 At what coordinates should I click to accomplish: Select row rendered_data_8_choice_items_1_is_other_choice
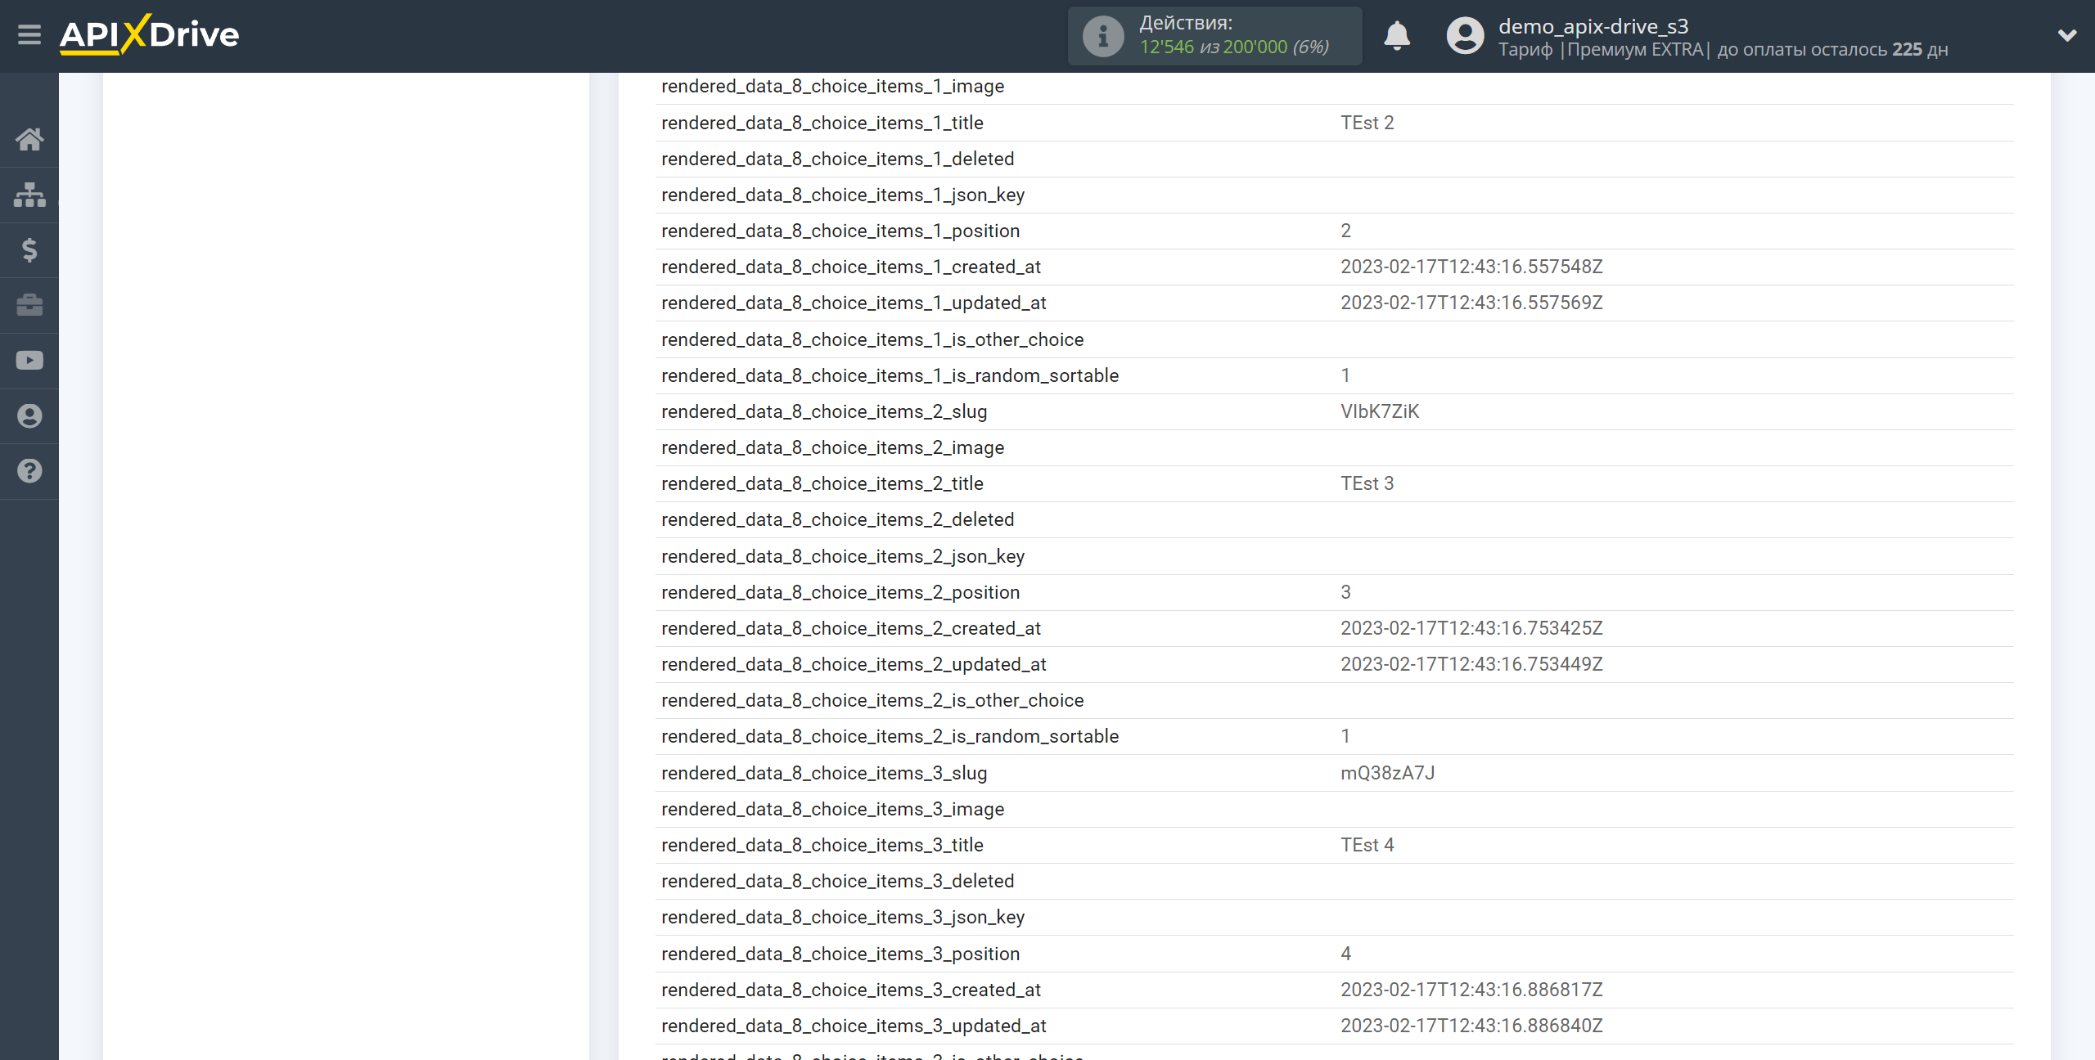pyautogui.click(x=1334, y=339)
